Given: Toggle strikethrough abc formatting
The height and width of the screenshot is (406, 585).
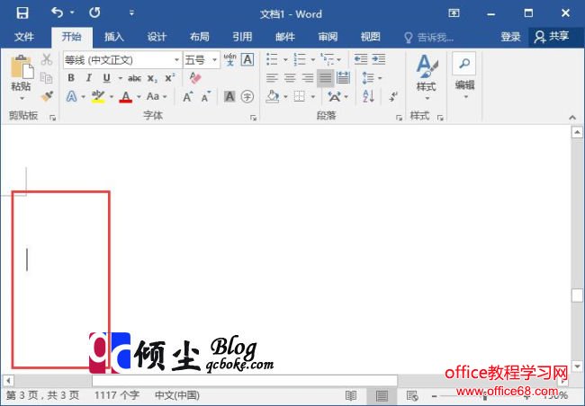Looking at the screenshot, I should (134, 78).
